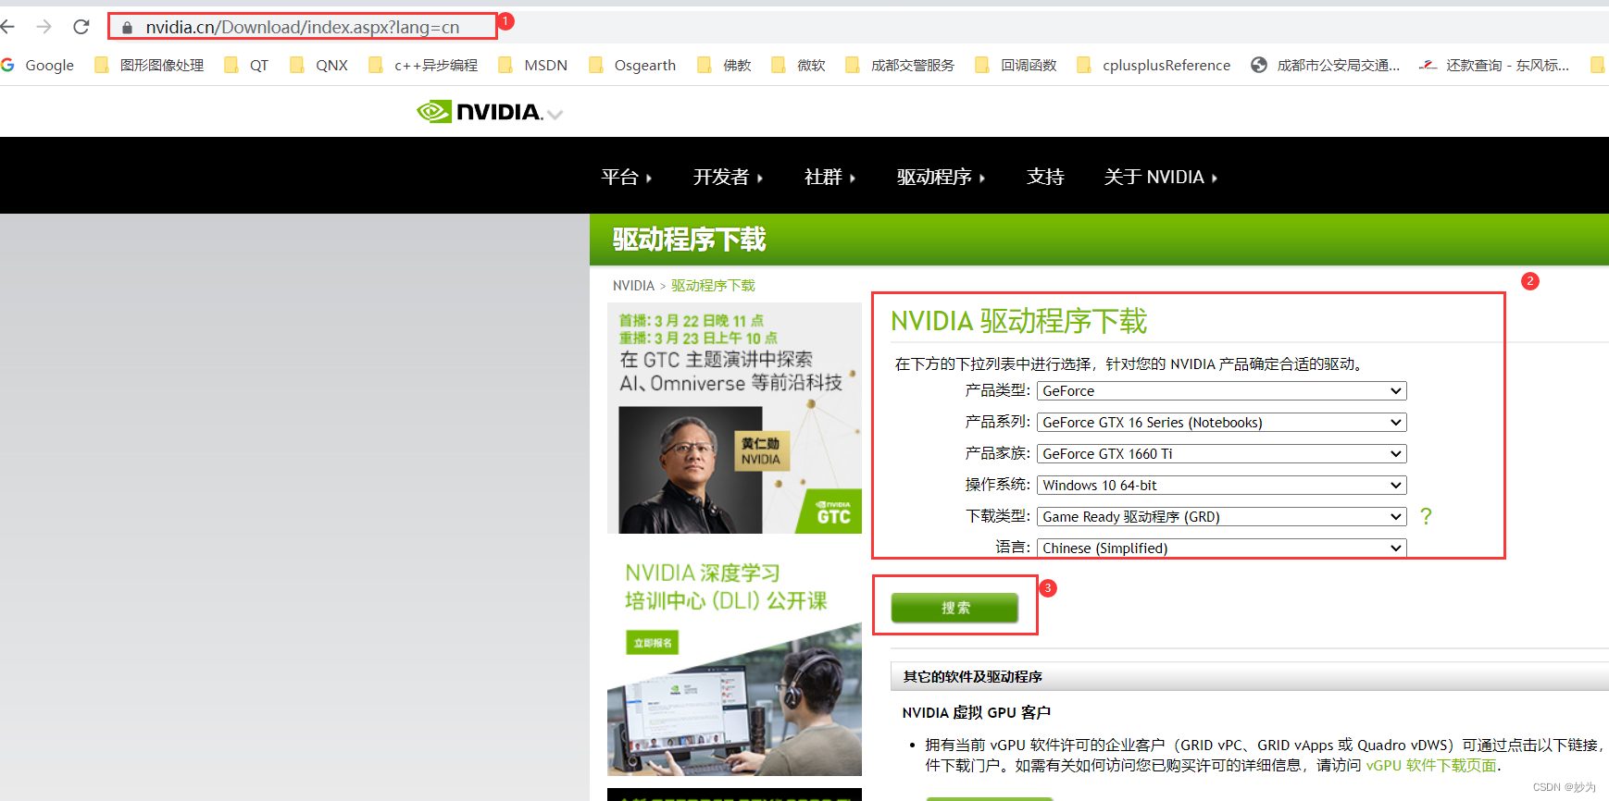Open the vGPU 软件下载页面 link
Screen dimensions: 1609x801
point(1431,766)
